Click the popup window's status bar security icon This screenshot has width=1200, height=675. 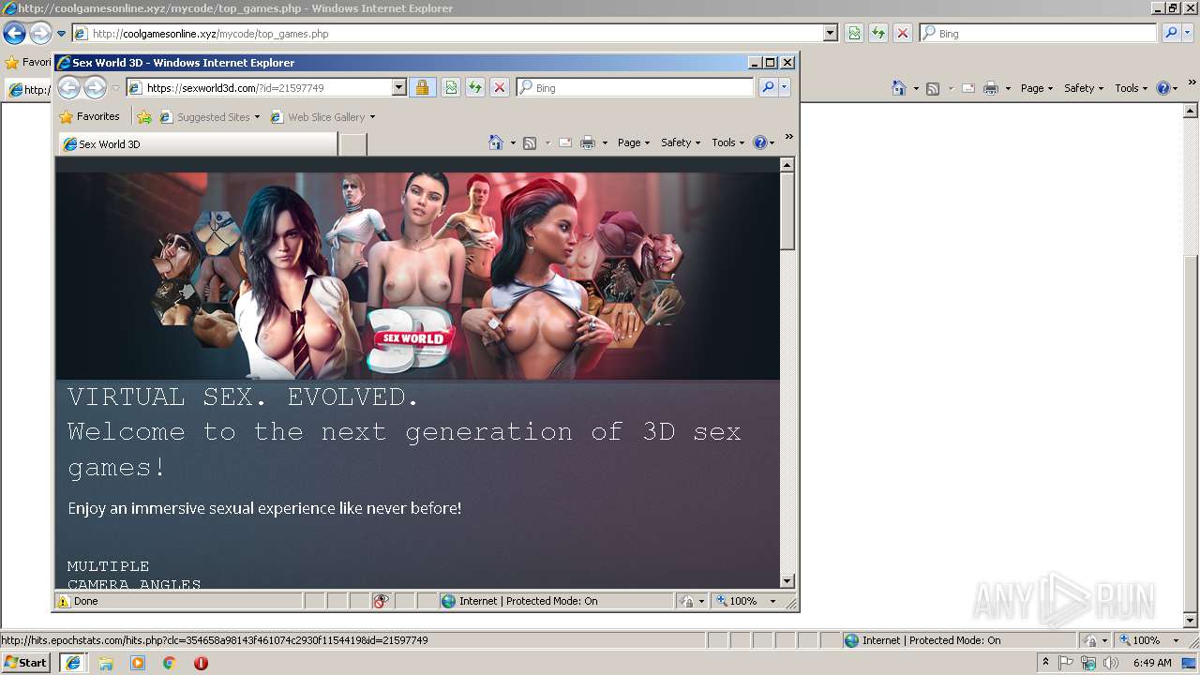[x=686, y=601]
